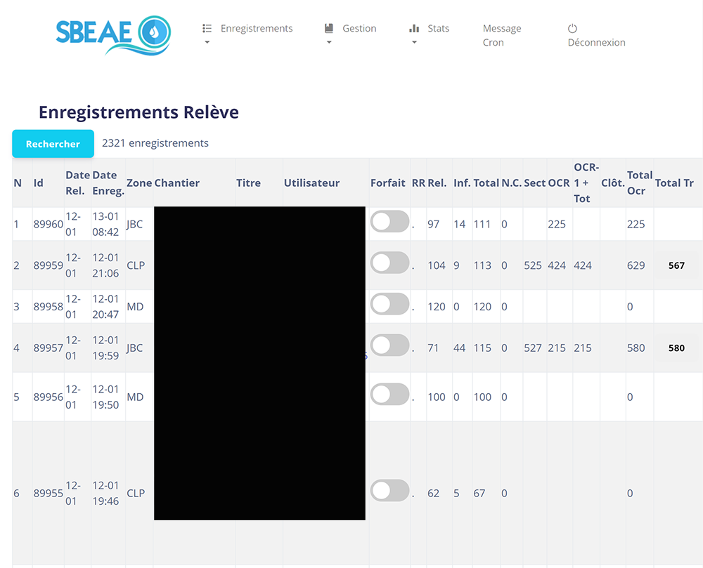
Task: Toggle Forfait switch for record 89958
Action: click(x=389, y=304)
